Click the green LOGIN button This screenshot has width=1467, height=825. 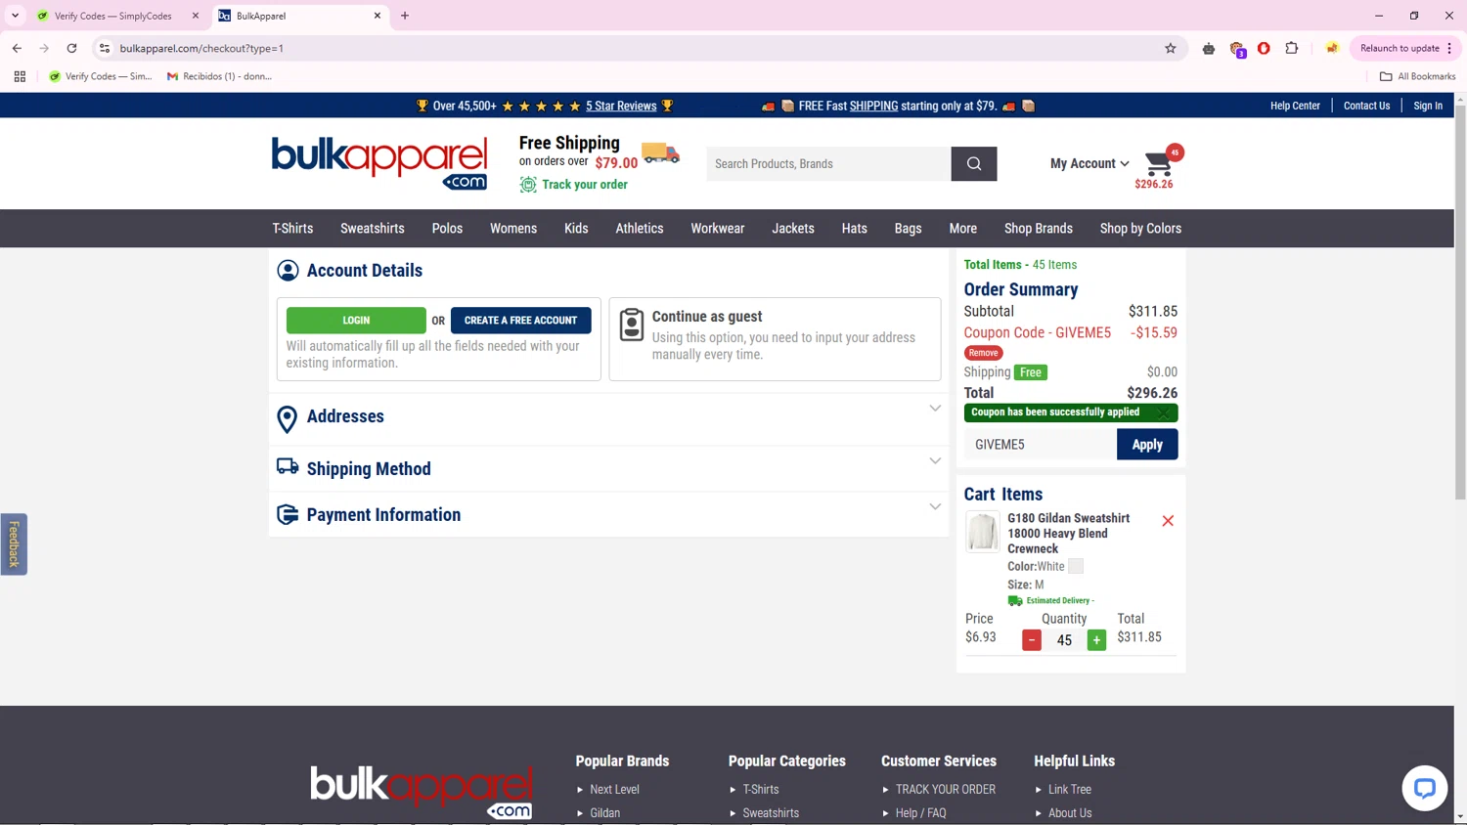356,321
